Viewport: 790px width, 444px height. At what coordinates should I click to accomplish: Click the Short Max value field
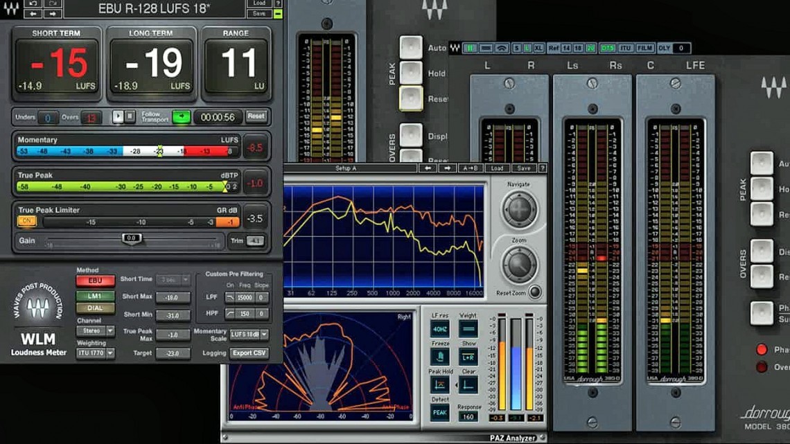coord(173,298)
